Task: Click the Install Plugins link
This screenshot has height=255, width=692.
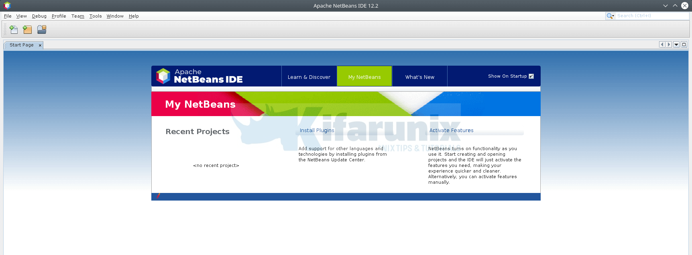Action: coord(317,131)
